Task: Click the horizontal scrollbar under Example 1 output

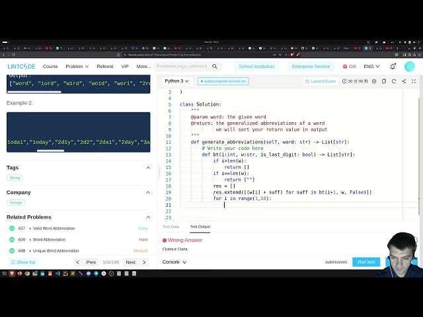Action: point(34,92)
